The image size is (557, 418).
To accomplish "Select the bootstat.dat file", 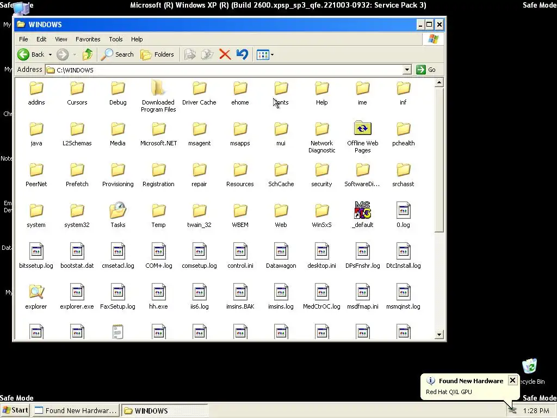I will coord(77,256).
